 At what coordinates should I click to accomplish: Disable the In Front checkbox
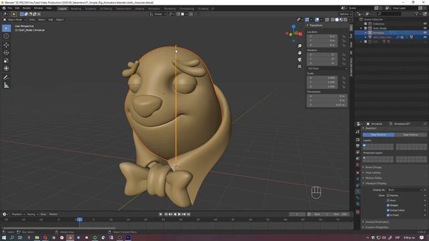pyautogui.click(x=388, y=215)
